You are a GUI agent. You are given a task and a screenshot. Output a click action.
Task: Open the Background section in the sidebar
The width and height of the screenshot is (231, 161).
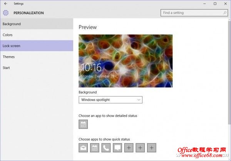37,24
